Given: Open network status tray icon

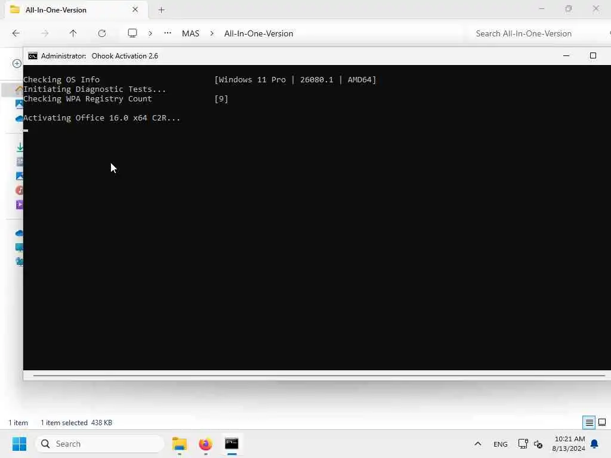Looking at the screenshot, I should 523,444.
